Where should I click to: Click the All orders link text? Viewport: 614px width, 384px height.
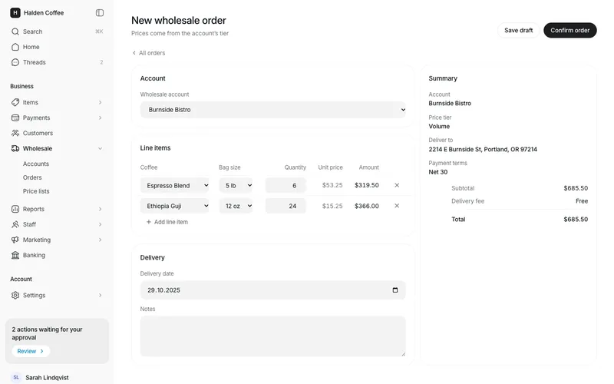point(152,53)
